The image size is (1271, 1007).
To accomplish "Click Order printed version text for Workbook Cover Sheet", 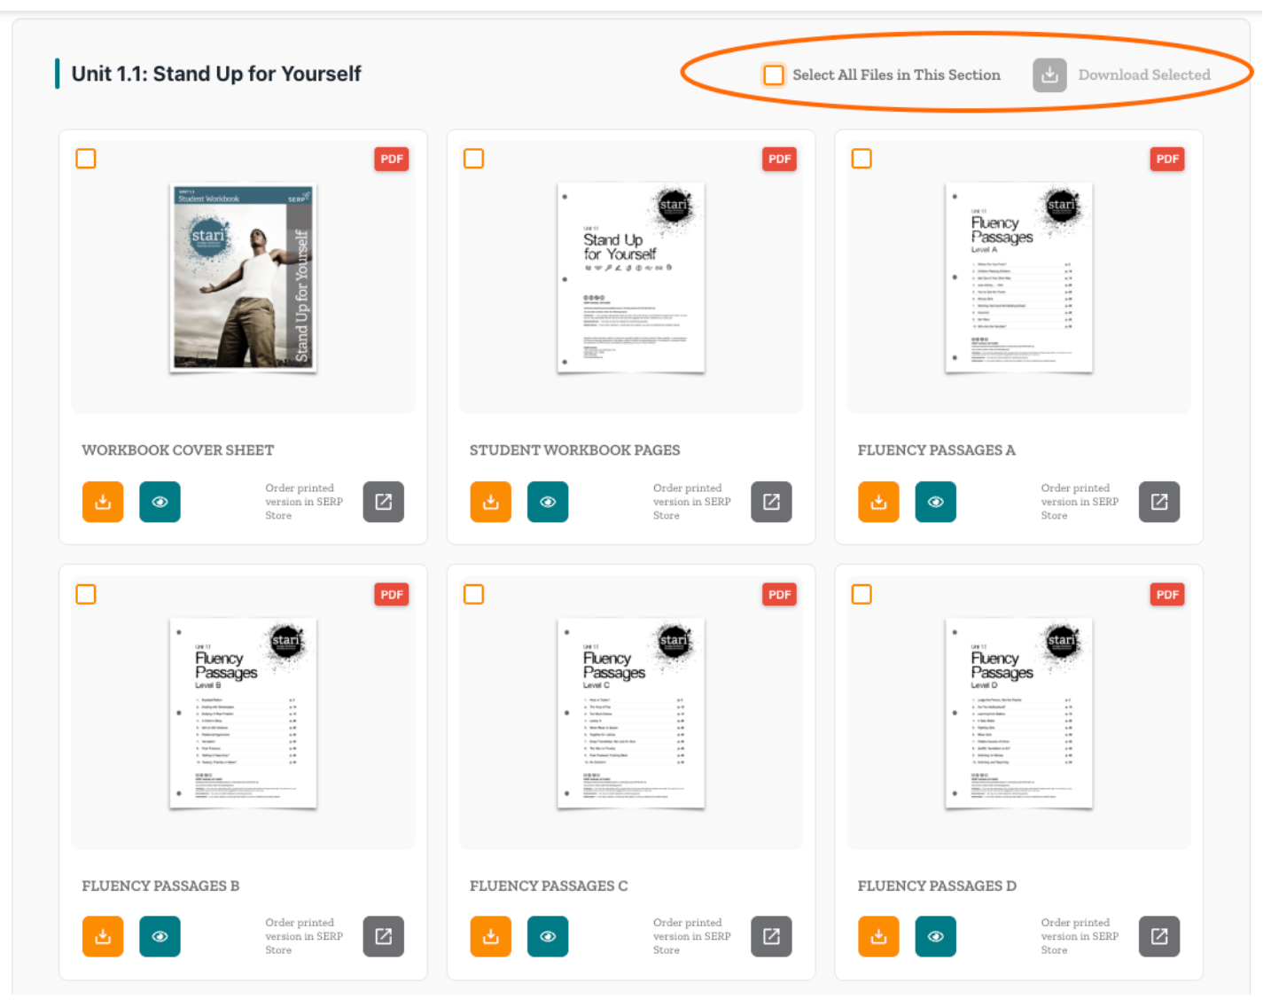I will coord(304,502).
